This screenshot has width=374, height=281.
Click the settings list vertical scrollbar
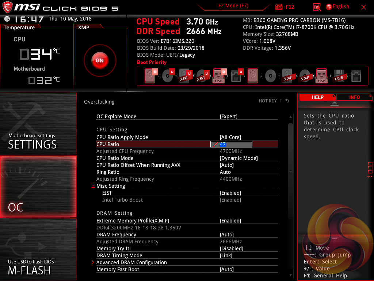(290, 171)
